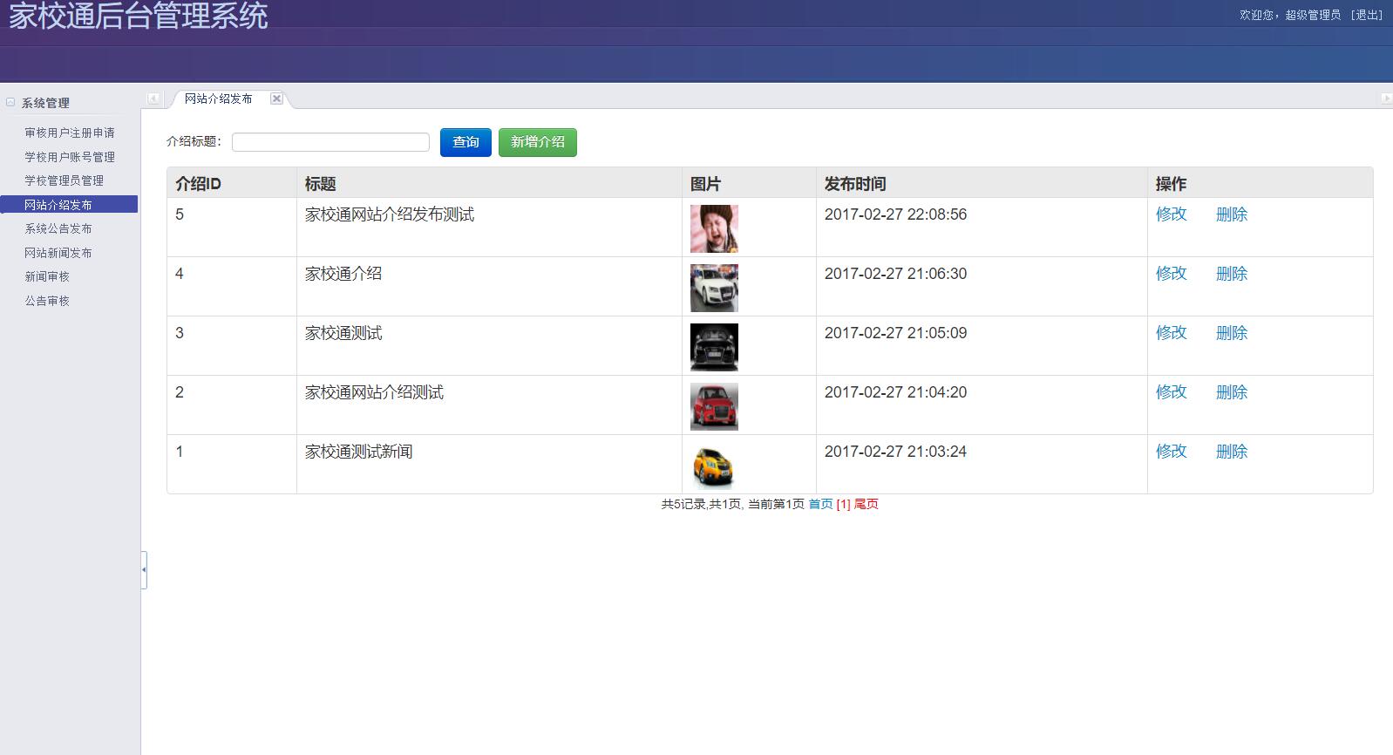Click the date 2017-02-27 22:08:56
The width and height of the screenshot is (1393, 755).
(895, 214)
